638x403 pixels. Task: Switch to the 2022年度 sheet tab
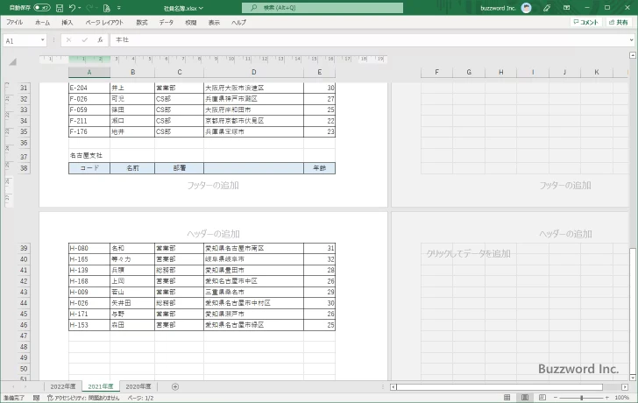click(63, 386)
